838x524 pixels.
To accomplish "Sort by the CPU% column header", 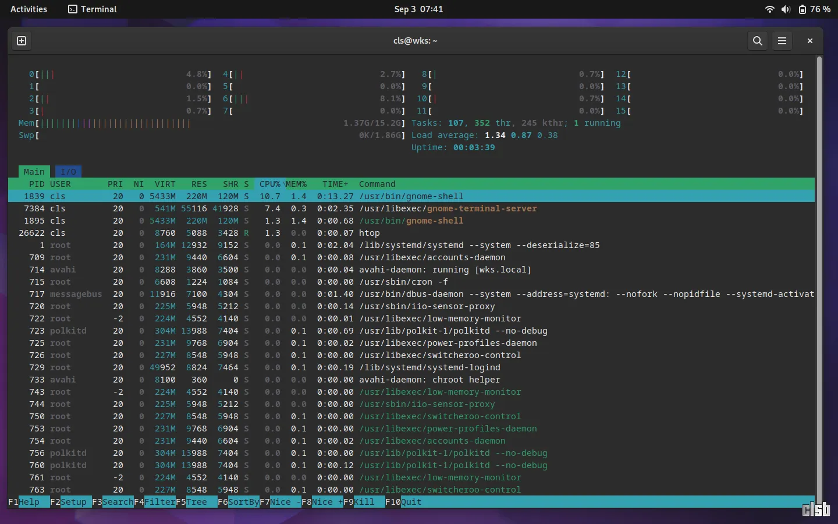I will point(270,184).
